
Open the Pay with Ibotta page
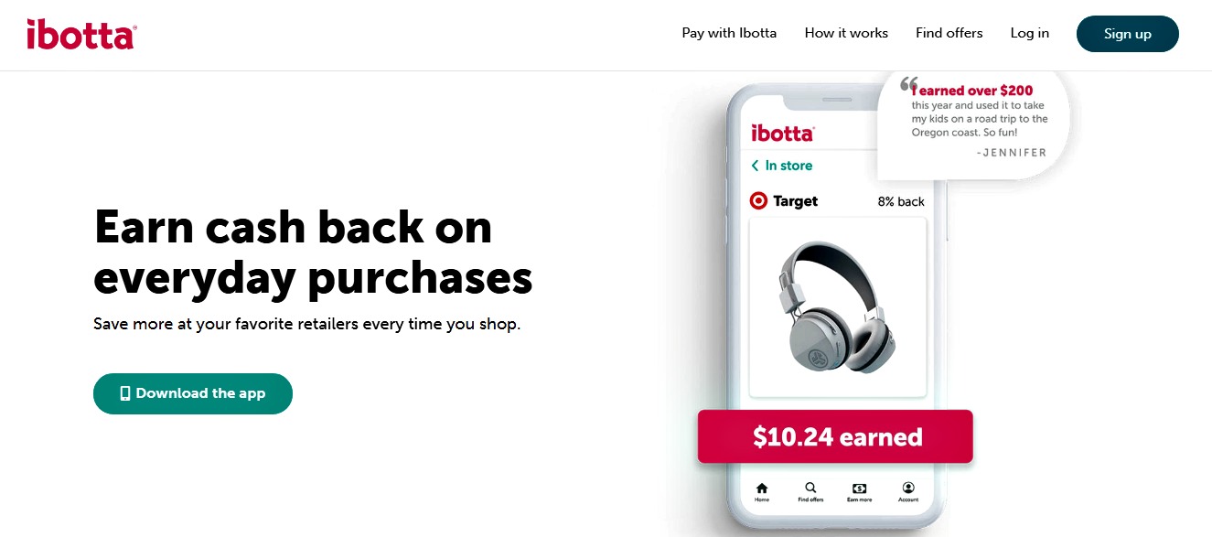[x=729, y=33]
